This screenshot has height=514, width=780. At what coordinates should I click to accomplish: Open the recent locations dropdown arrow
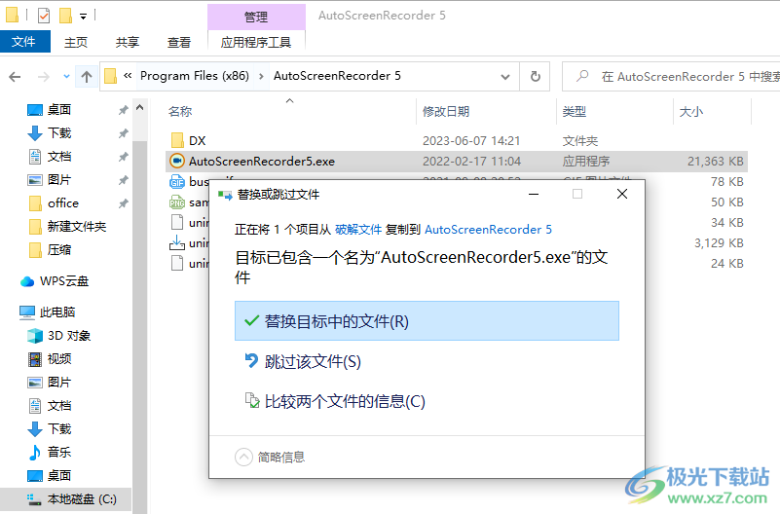[x=66, y=77]
